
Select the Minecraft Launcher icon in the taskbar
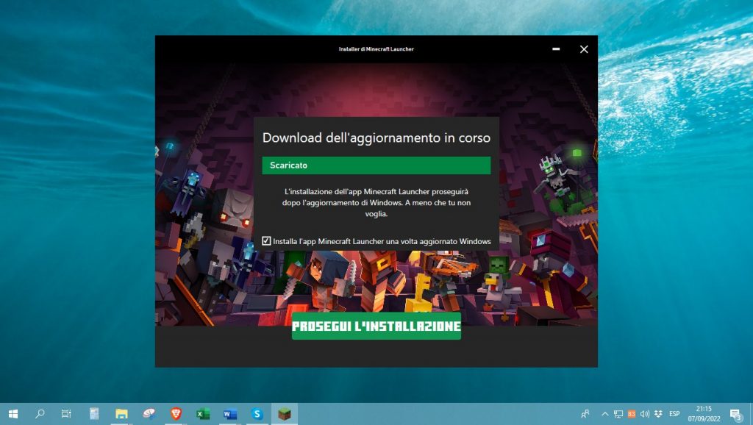[x=283, y=413]
